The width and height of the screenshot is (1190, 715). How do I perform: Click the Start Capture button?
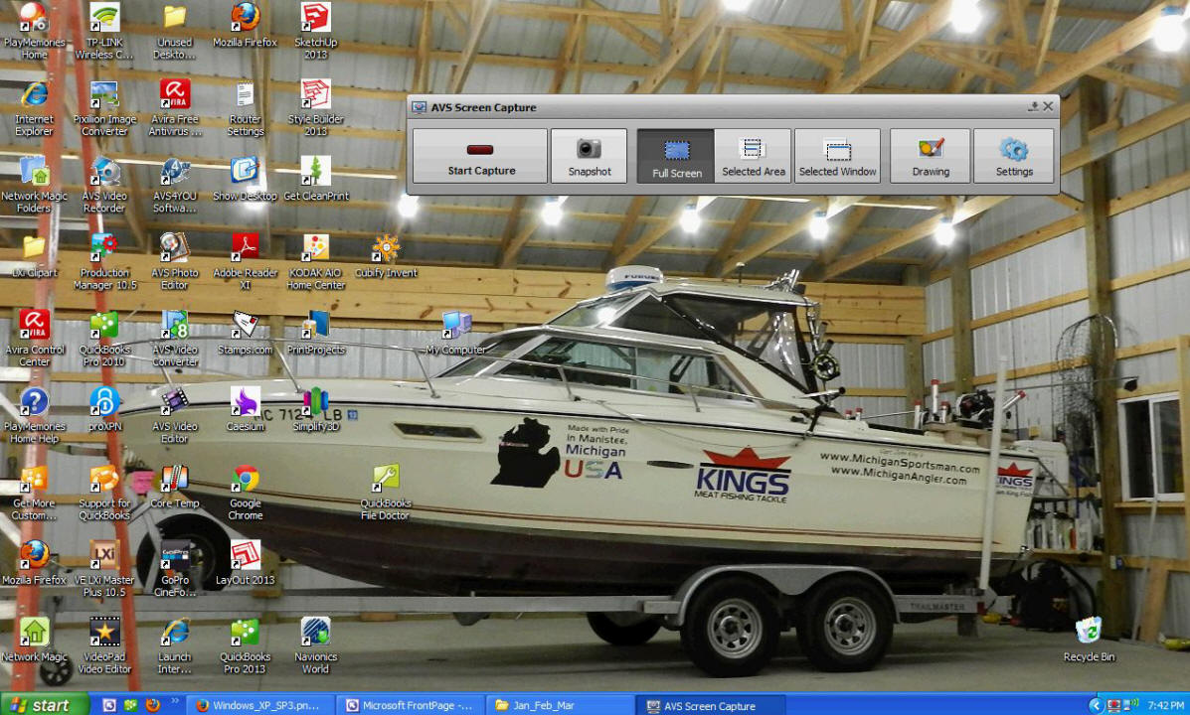480,156
